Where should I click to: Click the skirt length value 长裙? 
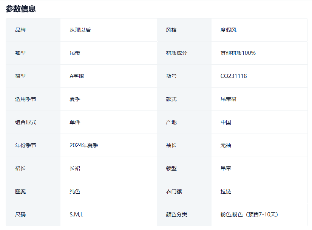(75, 168)
